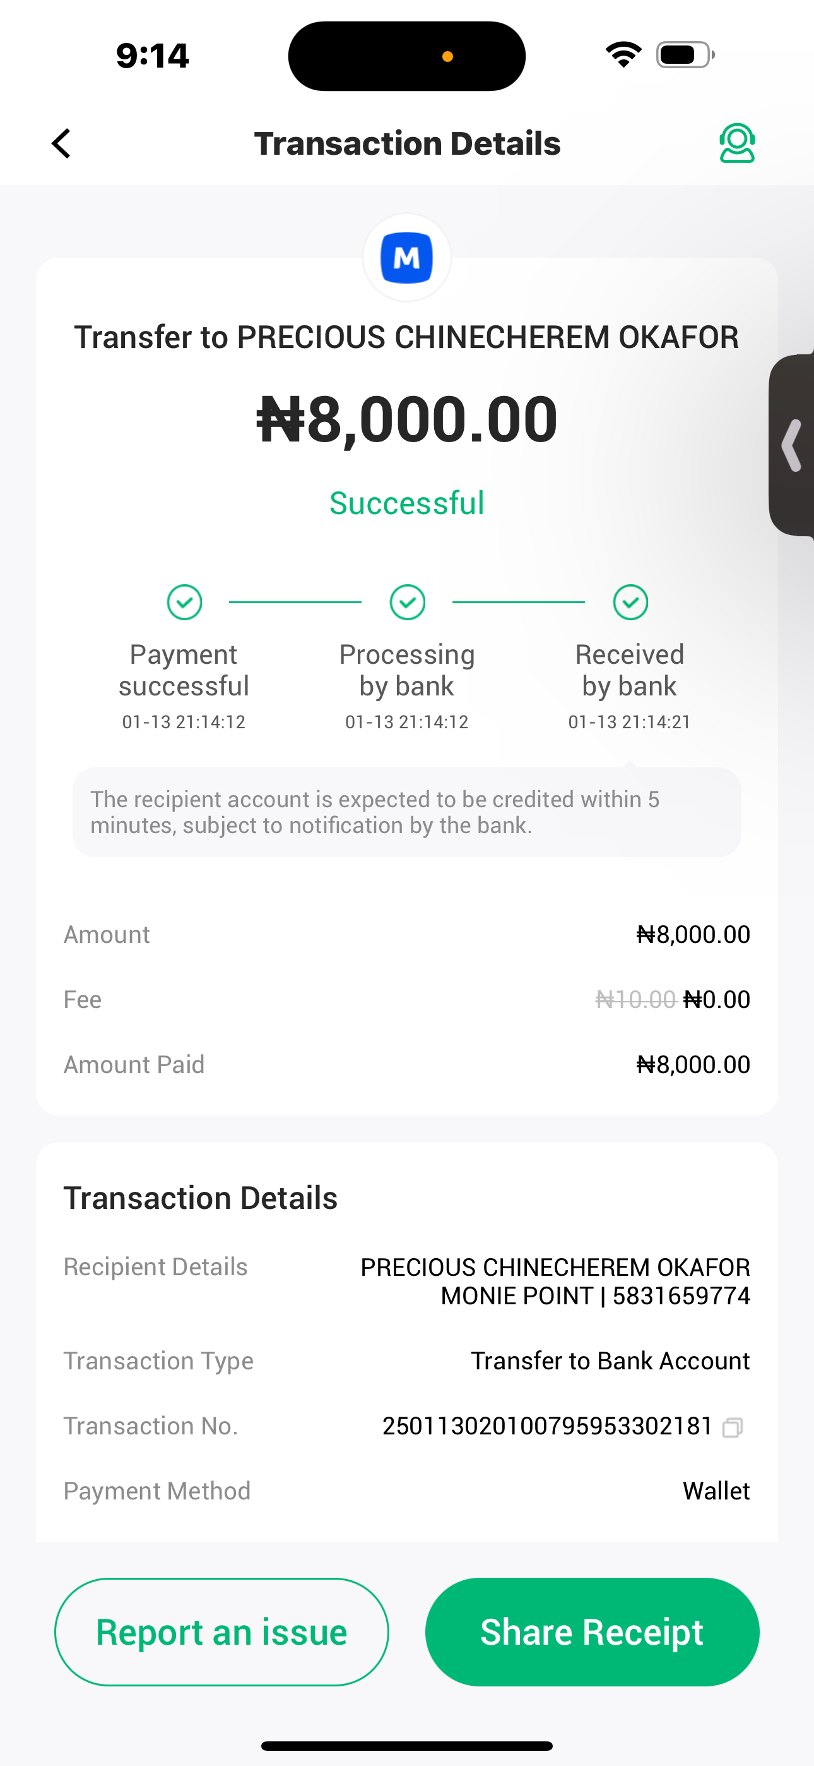Viewport: 814px width, 1766px height.
Task: Tap the Successful status text
Action: [x=407, y=503]
